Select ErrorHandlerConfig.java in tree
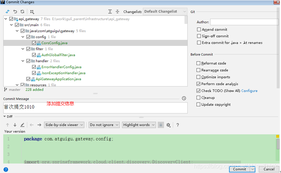281x173 pixels. 61,67
